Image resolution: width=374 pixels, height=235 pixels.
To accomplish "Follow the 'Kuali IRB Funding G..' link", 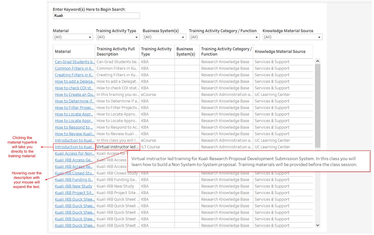I will pyautogui.click(x=74, y=180).
